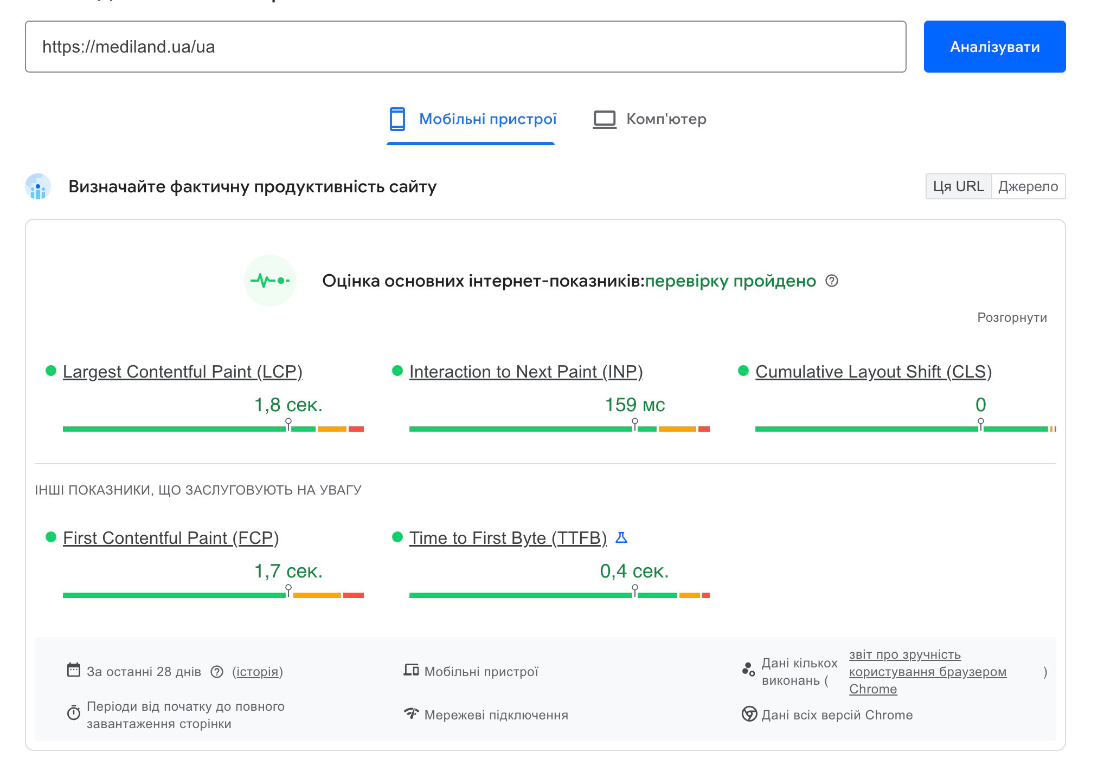Click the URL input field

[465, 47]
